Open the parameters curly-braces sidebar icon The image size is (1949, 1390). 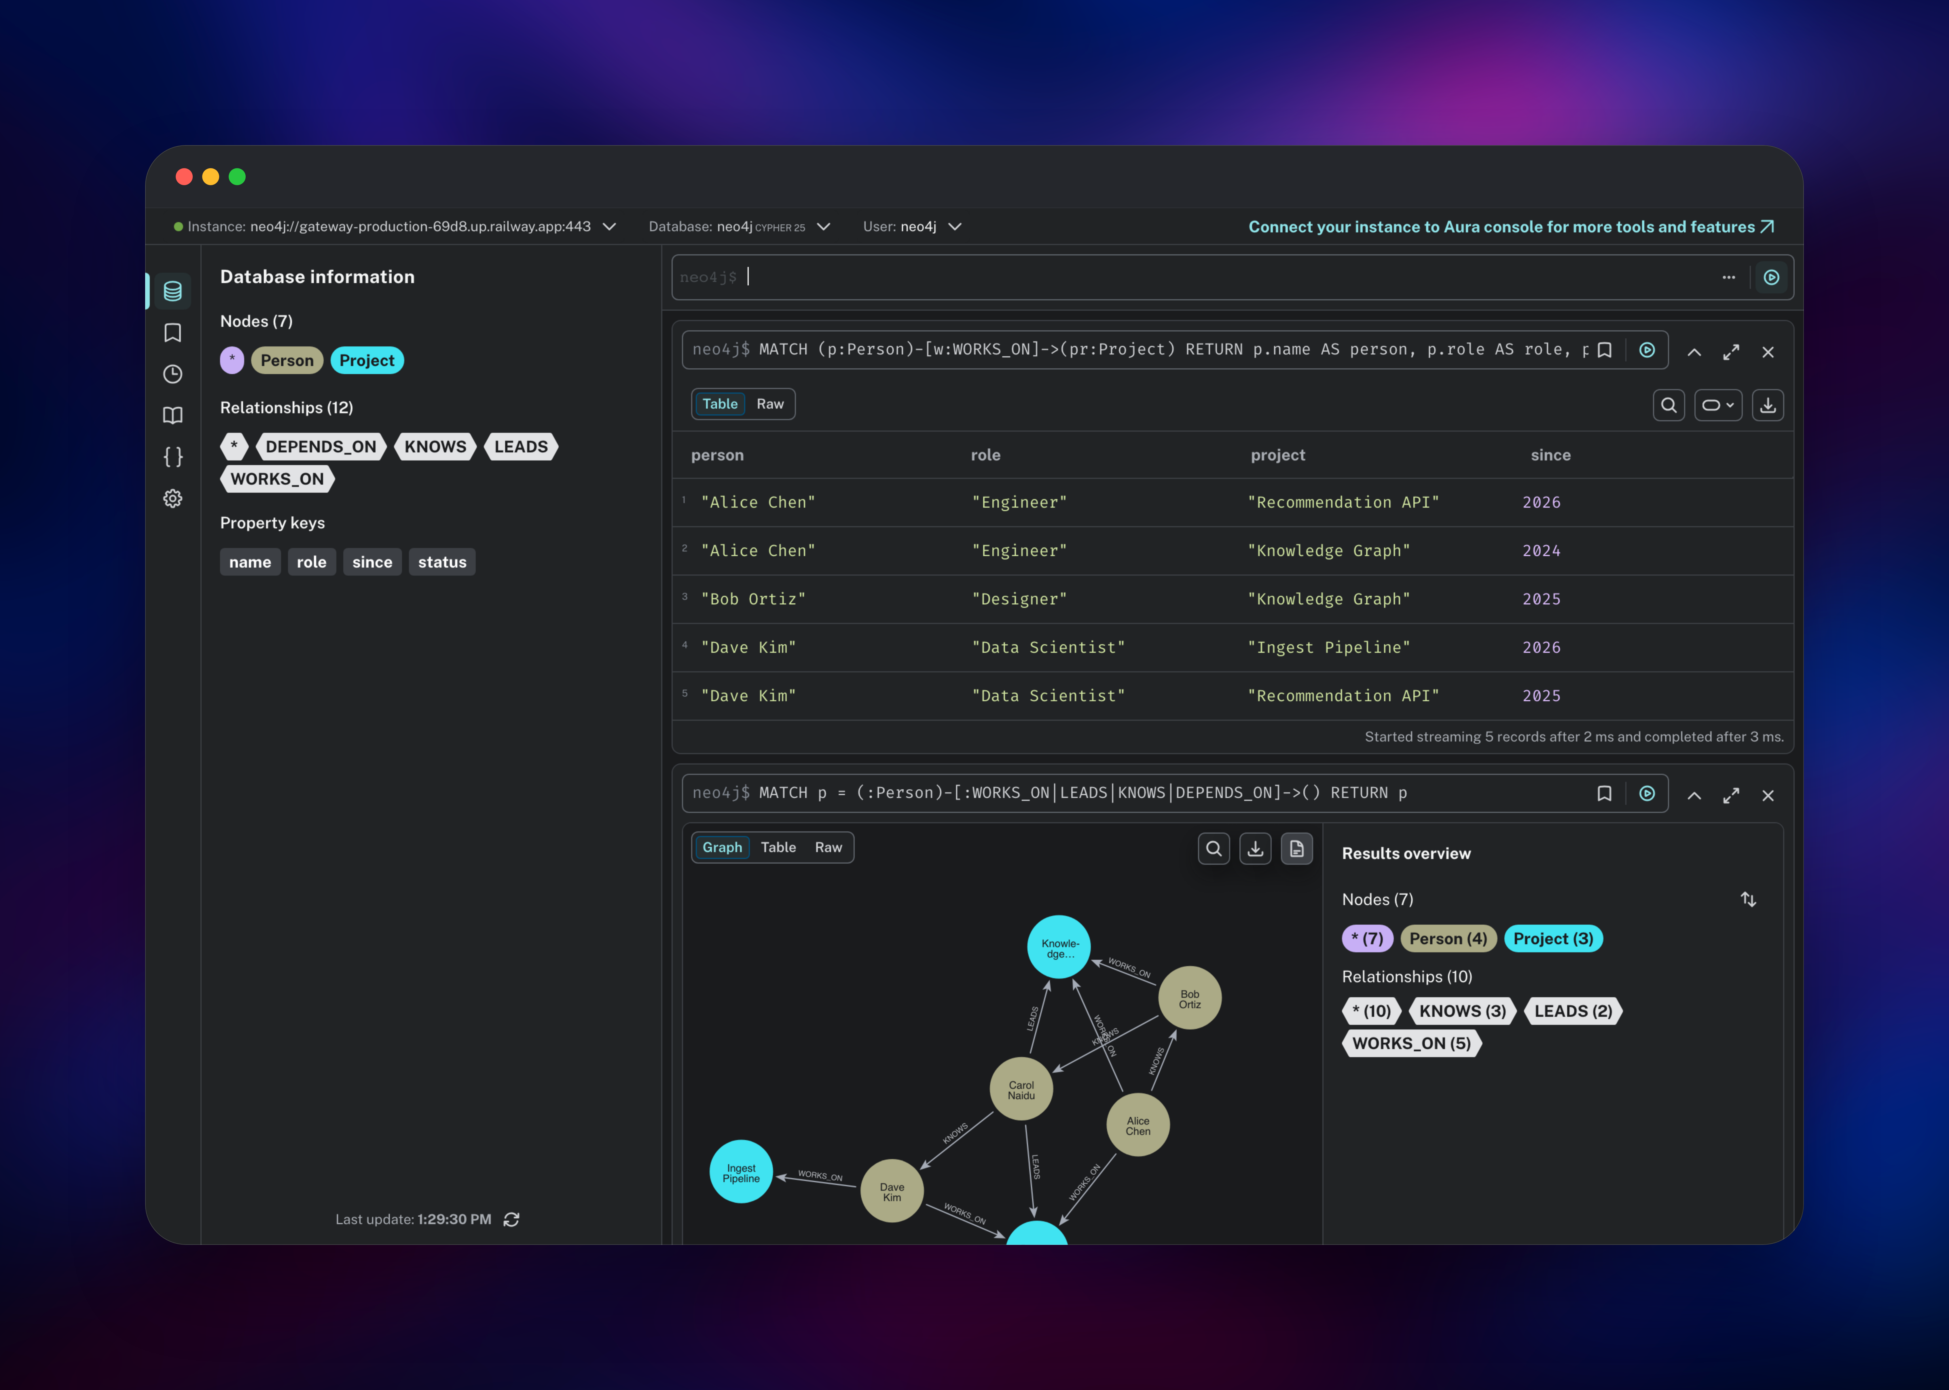pyautogui.click(x=173, y=457)
